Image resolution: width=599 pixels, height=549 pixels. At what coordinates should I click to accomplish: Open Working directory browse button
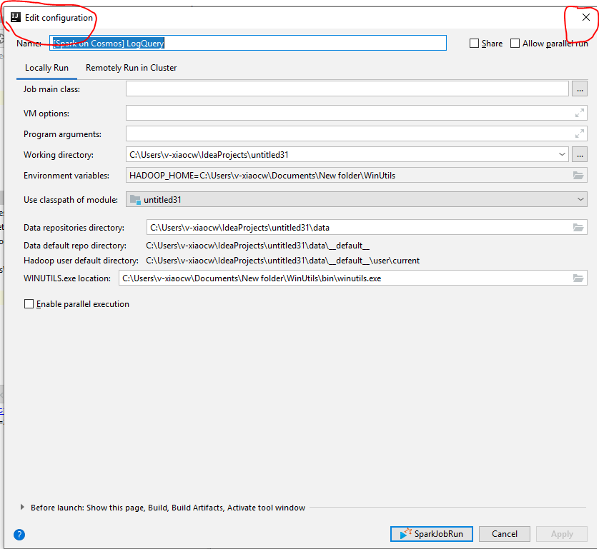(x=579, y=154)
